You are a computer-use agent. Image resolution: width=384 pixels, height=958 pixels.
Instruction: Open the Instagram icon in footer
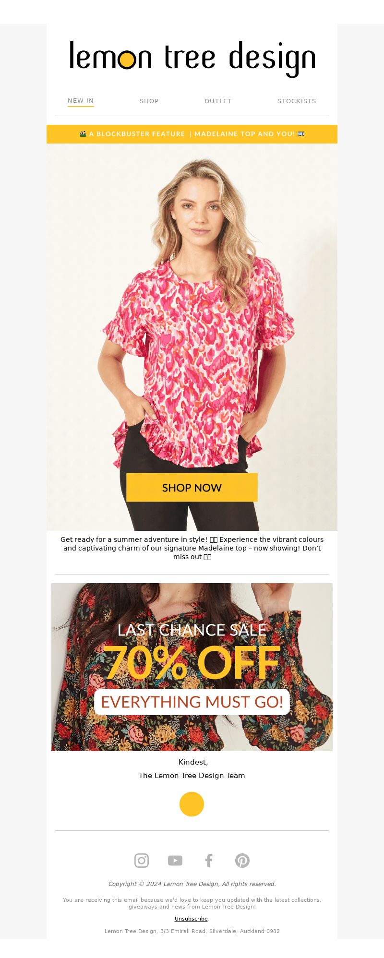coord(142,861)
